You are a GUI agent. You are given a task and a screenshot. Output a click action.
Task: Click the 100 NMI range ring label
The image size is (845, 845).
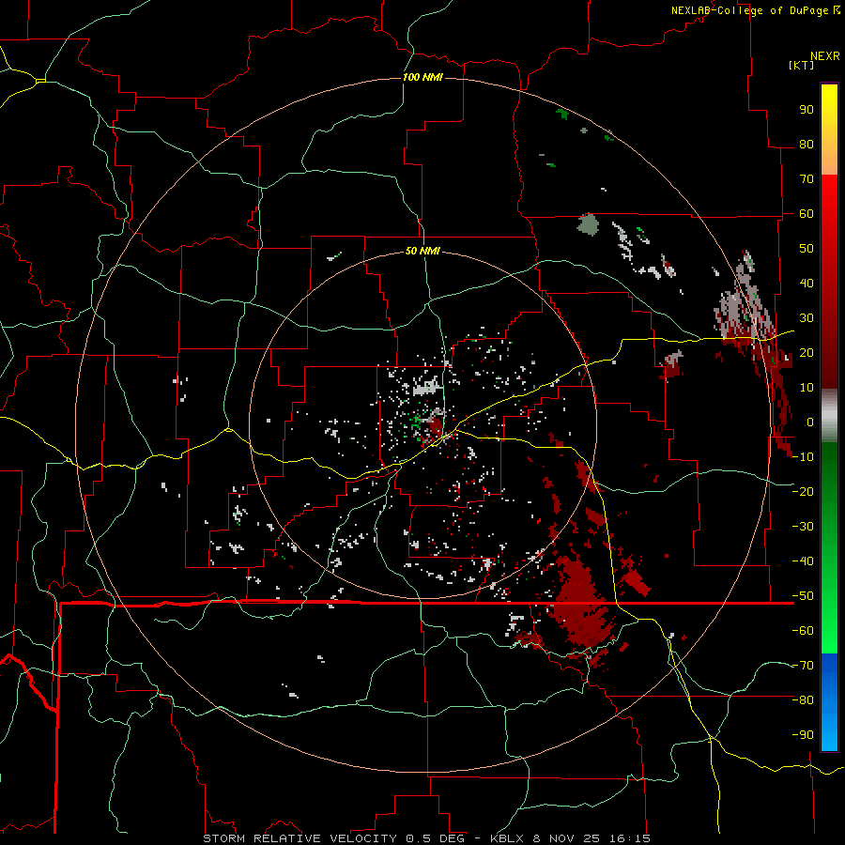click(422, 77)
